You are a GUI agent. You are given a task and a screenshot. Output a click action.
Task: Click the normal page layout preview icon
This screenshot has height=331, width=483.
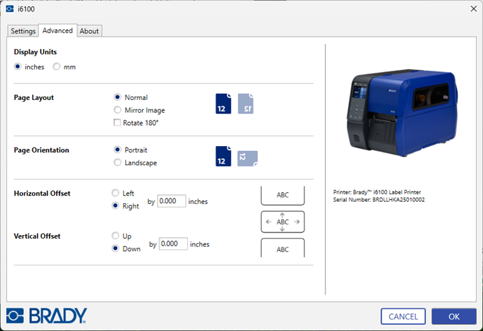pyautogui.click(x=223, y=104)
